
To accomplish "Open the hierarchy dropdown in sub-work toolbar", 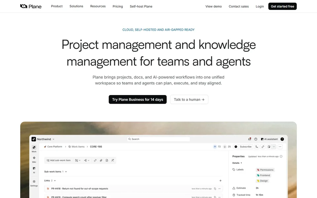I will point(87,160).
